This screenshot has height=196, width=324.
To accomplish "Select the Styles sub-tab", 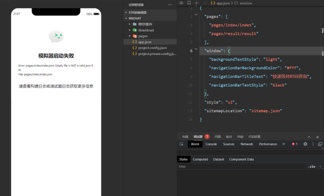I will (183, 159).
